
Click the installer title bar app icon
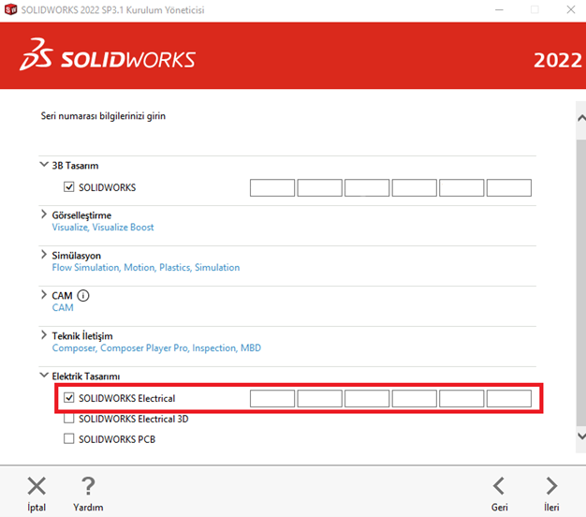coord(9,9)
